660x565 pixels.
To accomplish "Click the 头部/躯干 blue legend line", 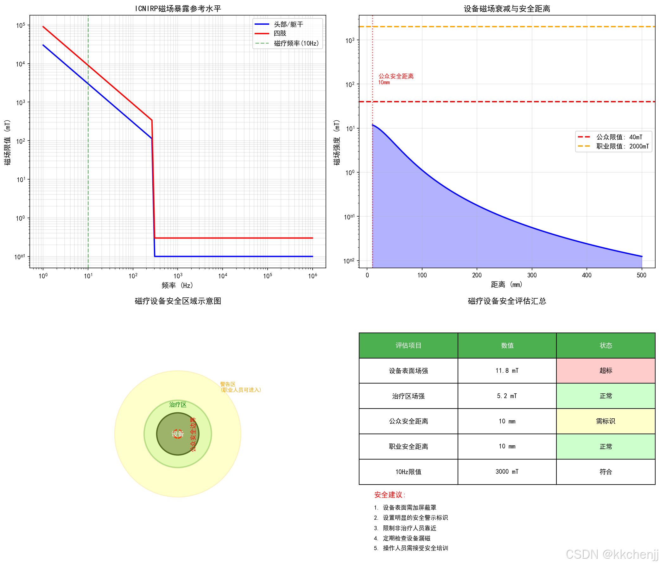I will point(262,24).
